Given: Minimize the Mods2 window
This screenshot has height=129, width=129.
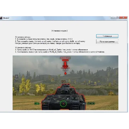Looking at the screenshot, I should coord(113,17).
